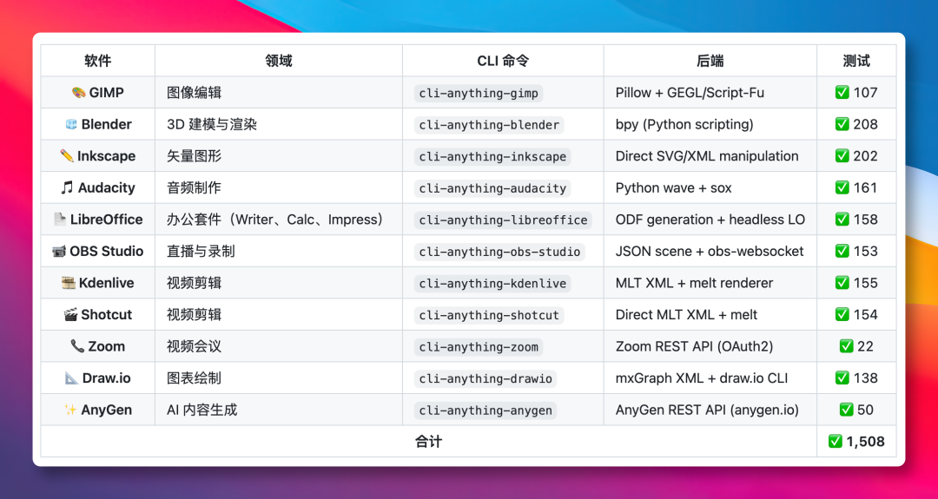Click the CLI 命令 column header
The image size is (938, 499).
point(503,61)
